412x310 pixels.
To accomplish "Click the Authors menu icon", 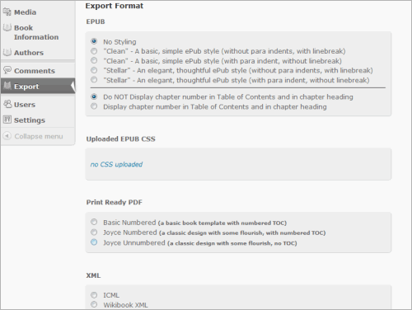I will [x=7, y=52].
